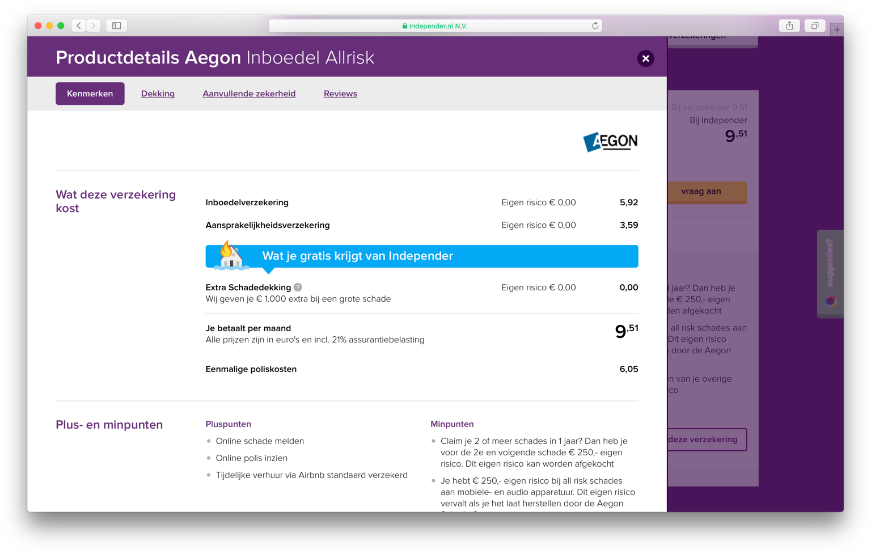The height and width of the screenshot is (554, 871).
Task: Click the Safari back arrow
Action: (x=79, y=26)
